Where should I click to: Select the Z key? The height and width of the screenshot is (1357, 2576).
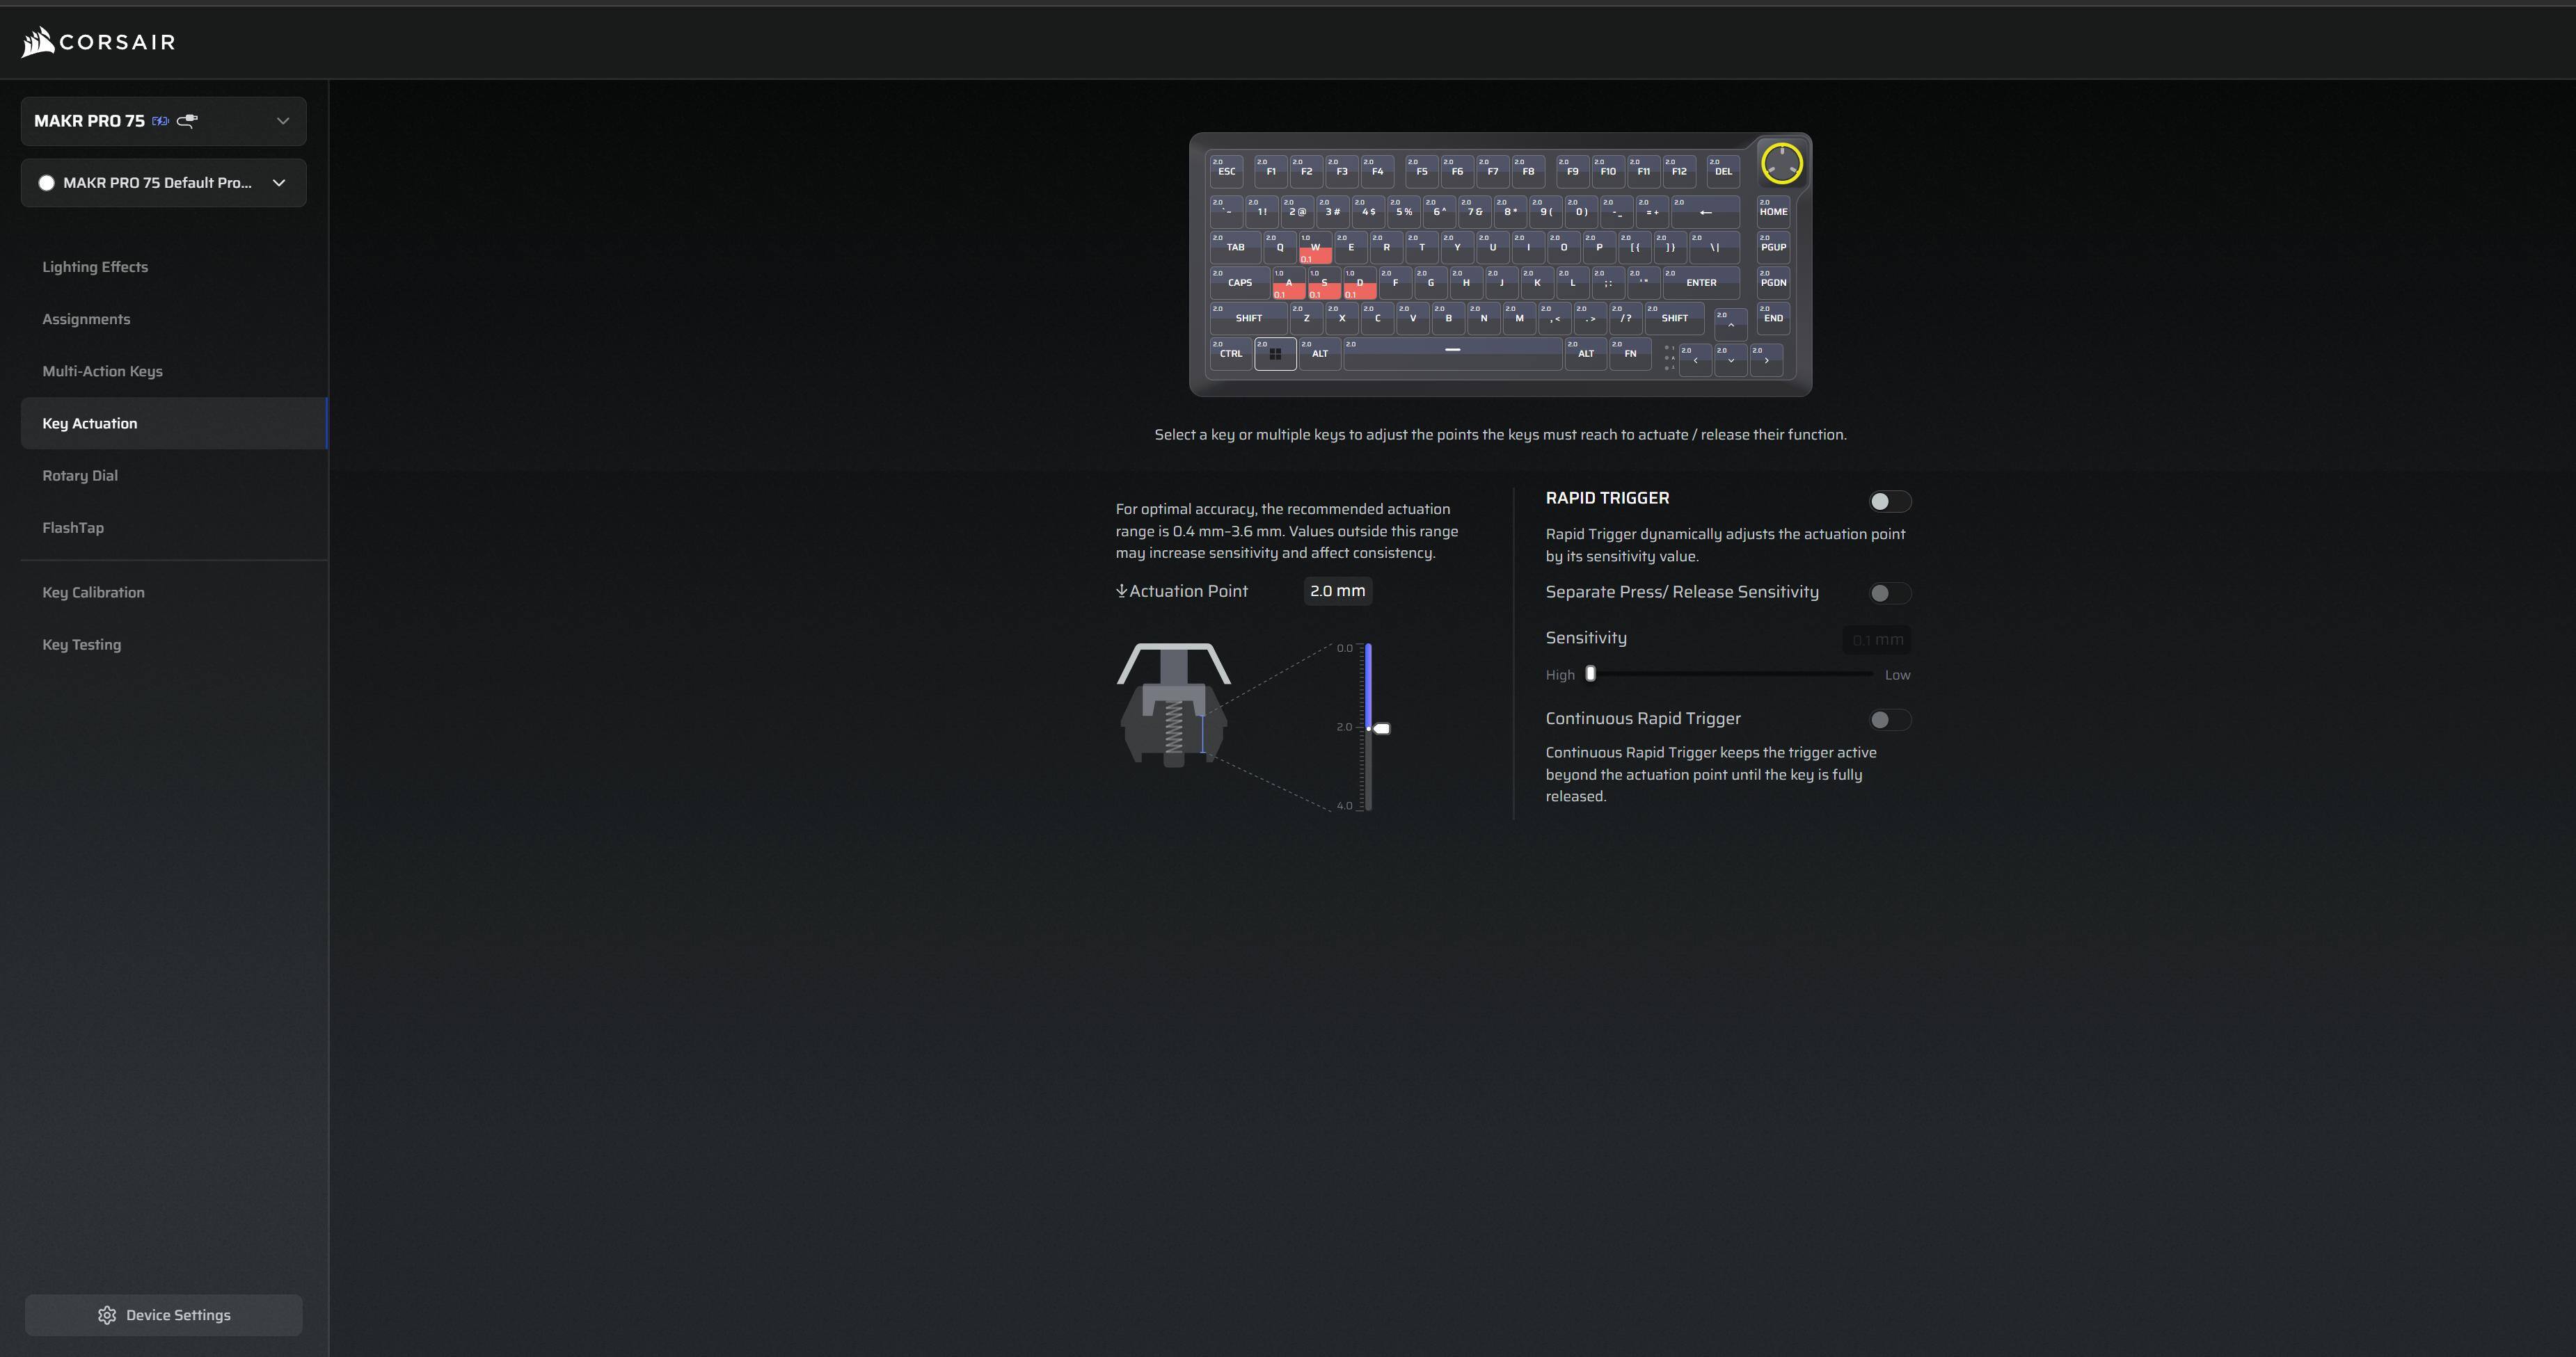pyautogui.click(x=1306, y=319)
